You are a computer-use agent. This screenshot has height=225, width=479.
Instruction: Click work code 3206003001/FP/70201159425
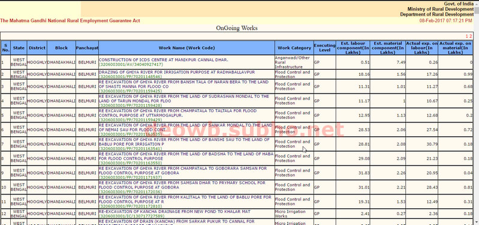pos(131,91)
